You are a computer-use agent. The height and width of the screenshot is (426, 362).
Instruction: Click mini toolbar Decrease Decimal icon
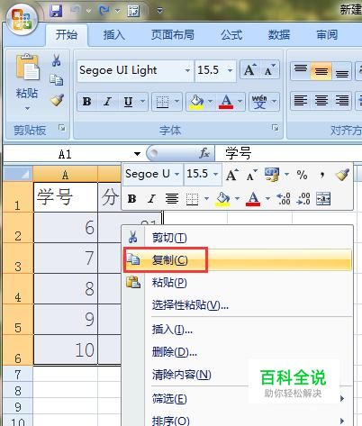click(x=303, y=199)
